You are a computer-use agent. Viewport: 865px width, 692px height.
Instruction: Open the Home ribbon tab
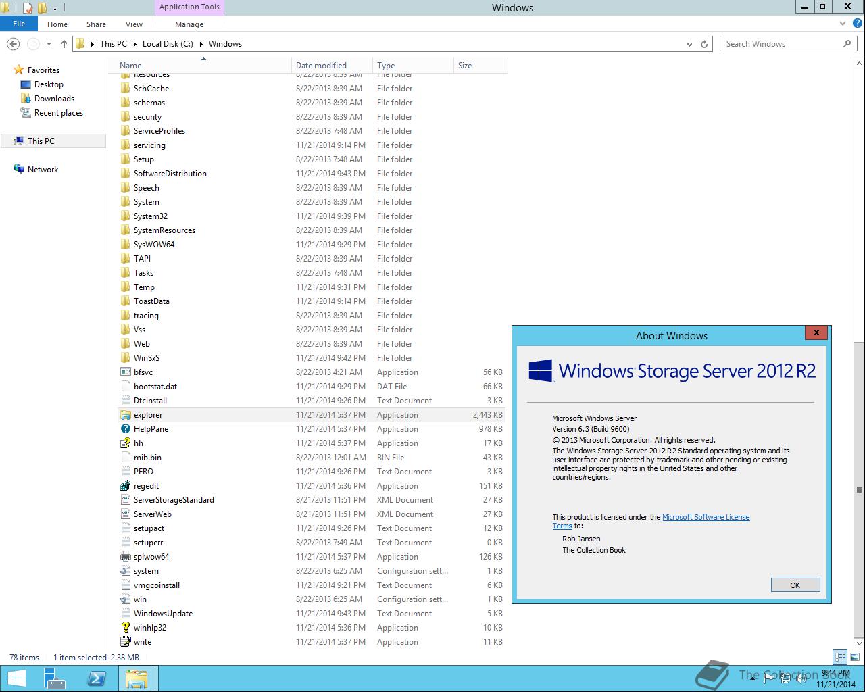pyautogui.click(x=57, y=24)
